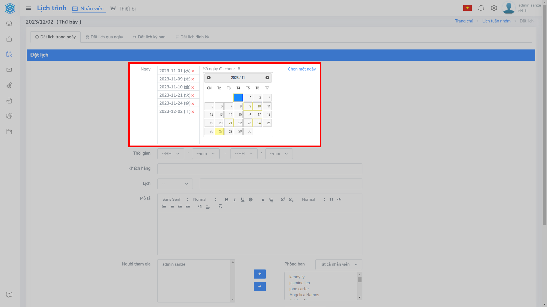Viewport: 547px width, 307px height.
Task: Move participant right with arrow button
Action: [x=260, y=287]
